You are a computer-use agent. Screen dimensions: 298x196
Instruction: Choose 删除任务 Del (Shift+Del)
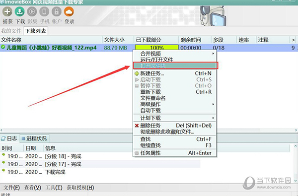point(175,126)
